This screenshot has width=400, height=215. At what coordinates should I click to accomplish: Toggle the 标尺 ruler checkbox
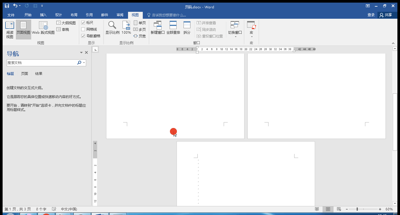(87, 22)
